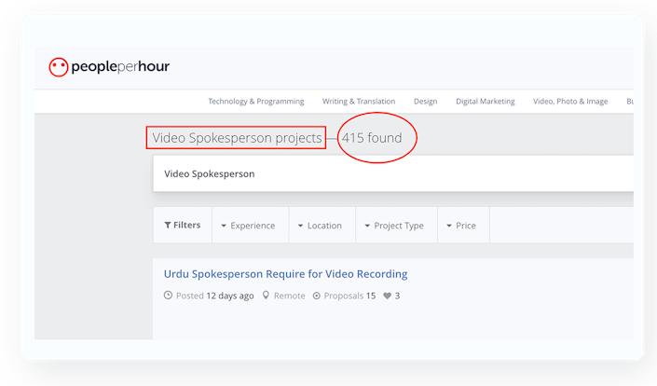Expand the Project Type filter dropdown
657x386 pixels.
click(x=394, y=226)
